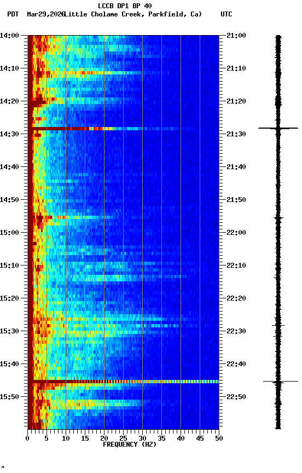Click the 14:40 PDT time label
The height and width of the screenshot is (473, 302).
point(9,167)
